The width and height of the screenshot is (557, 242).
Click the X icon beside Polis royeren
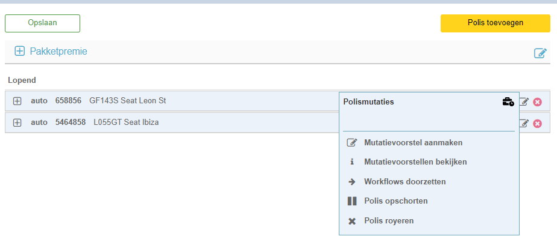[x=351, y=221]
